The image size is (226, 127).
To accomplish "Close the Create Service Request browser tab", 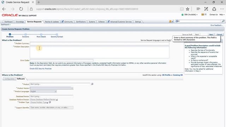I will pyautogui.click(x=33, y=2).
